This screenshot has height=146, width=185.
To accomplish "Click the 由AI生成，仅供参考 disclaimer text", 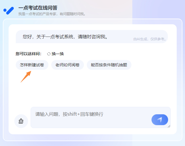I will click(149, 39).
